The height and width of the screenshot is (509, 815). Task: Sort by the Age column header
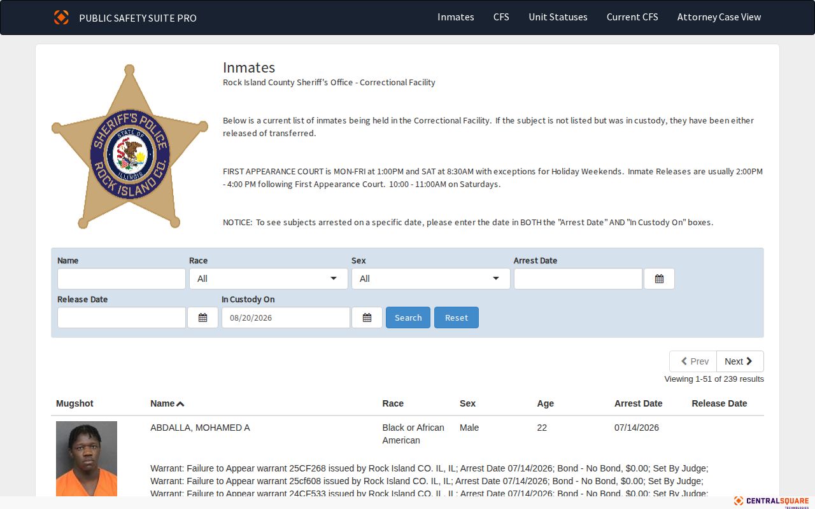click(545, 403)
